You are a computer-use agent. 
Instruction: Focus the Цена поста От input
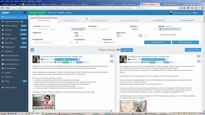(x=128, y=35)
